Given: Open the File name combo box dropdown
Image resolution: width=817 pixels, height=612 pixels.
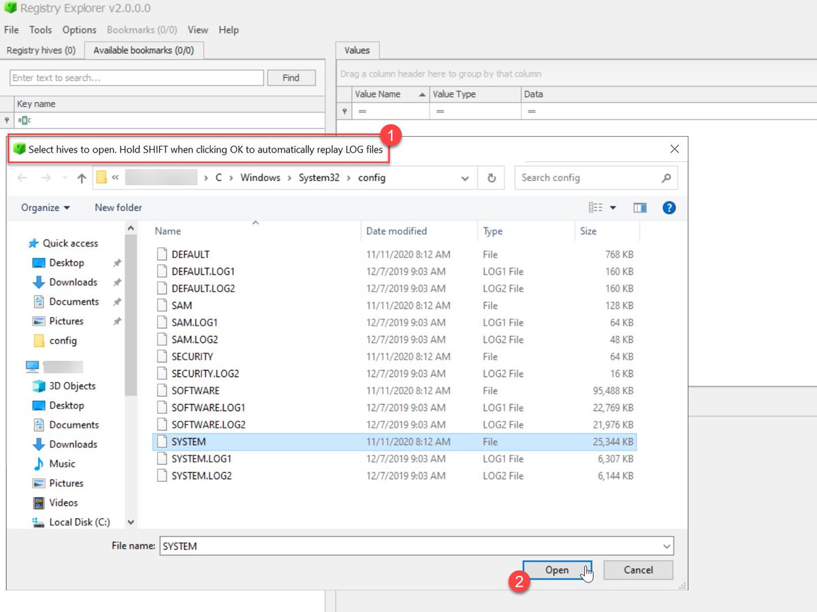Looking at the screenshot, I should tap(666, 546).
